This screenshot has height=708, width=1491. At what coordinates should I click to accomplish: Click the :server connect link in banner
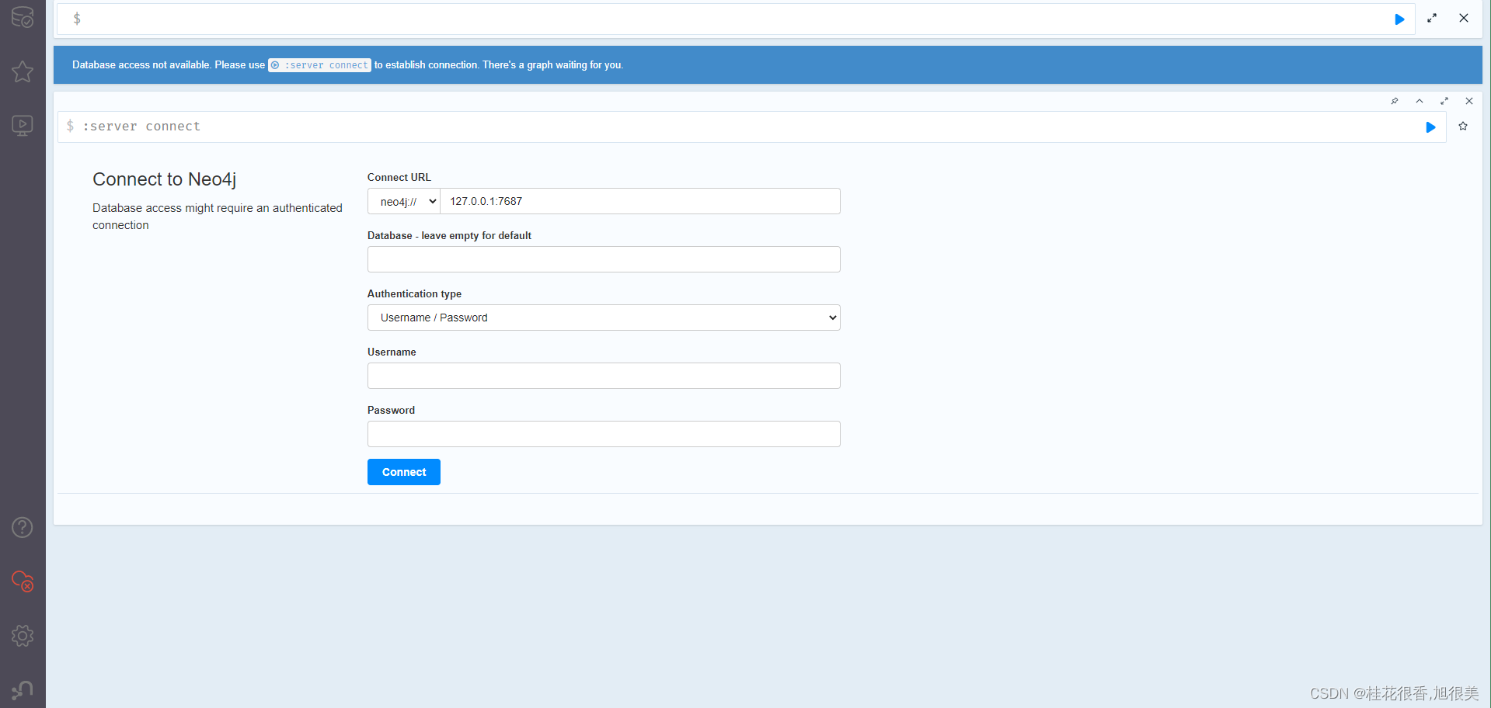coord(319,65)
